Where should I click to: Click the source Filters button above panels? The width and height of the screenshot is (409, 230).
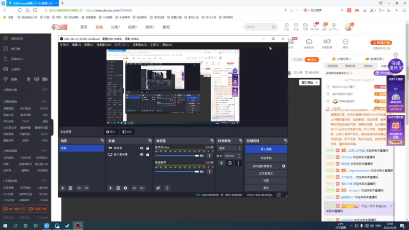(x=127, y=132)
